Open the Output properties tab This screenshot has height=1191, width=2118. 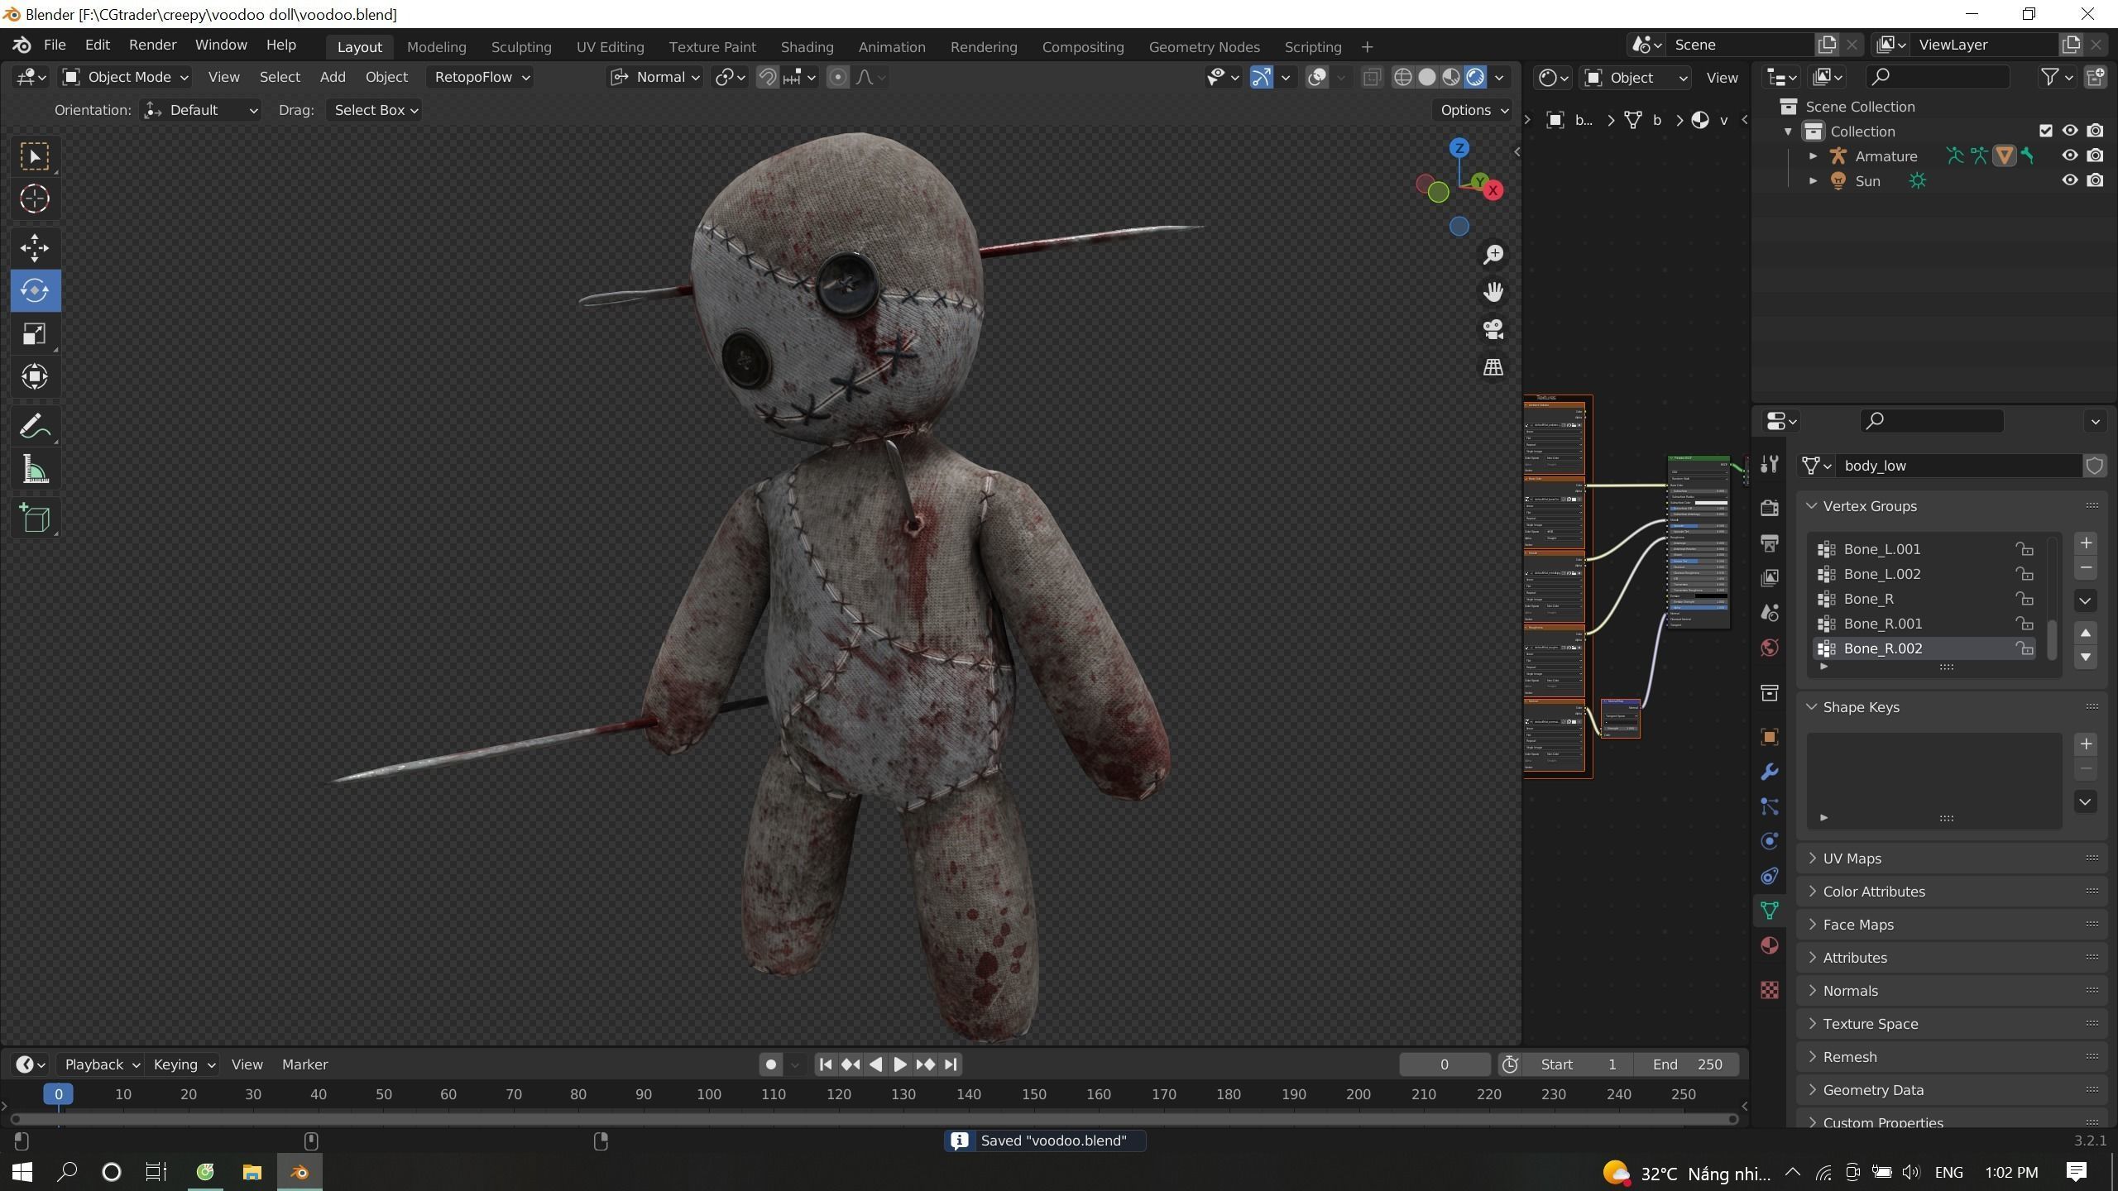[x=1770, y=543]
